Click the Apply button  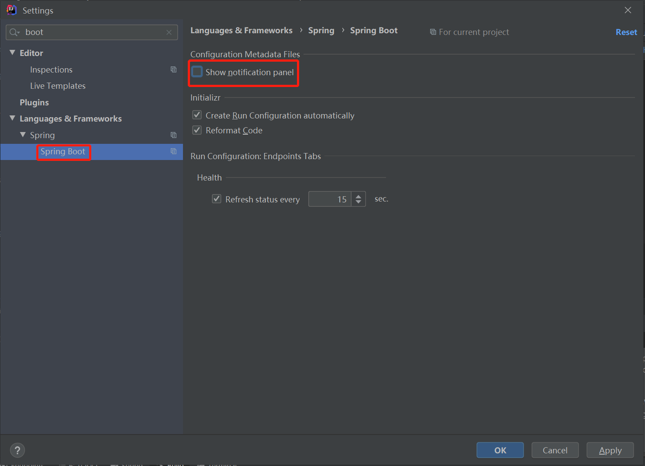[610, 450]
